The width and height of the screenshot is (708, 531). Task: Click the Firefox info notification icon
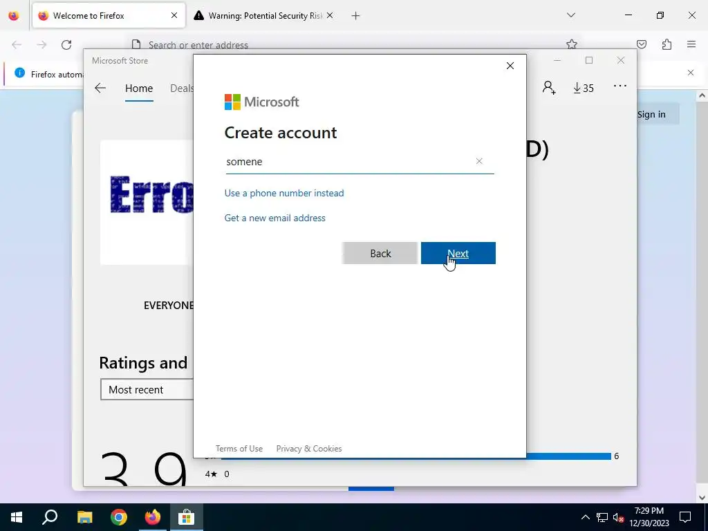pos(19,73)
